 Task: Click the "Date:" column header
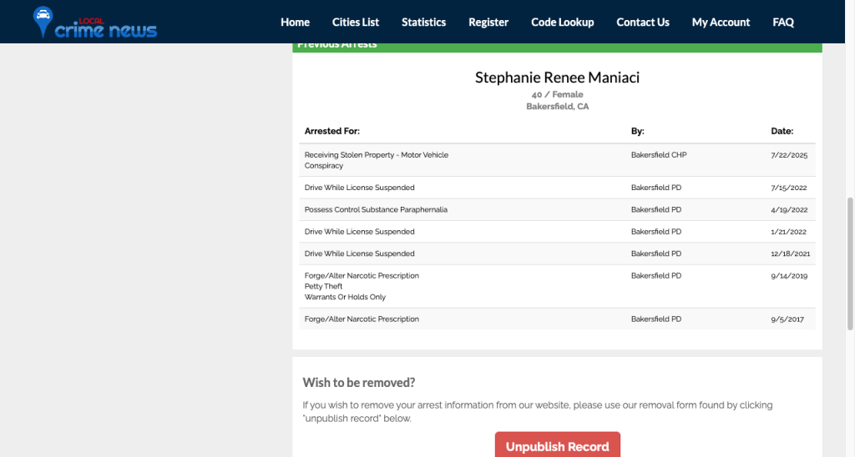782,132
